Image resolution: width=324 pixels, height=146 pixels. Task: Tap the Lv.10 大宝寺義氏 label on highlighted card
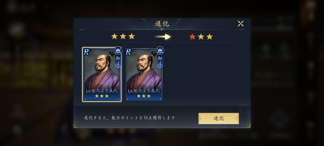(x=102, y=91)
